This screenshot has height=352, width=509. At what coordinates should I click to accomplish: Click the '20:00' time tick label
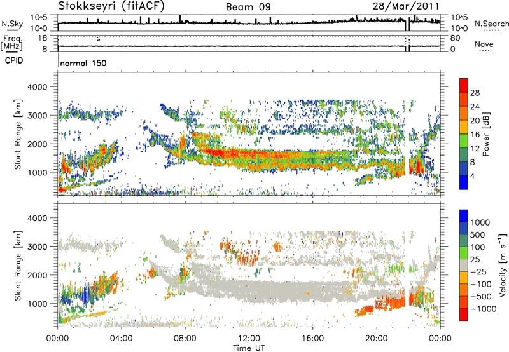pos(376,339)
